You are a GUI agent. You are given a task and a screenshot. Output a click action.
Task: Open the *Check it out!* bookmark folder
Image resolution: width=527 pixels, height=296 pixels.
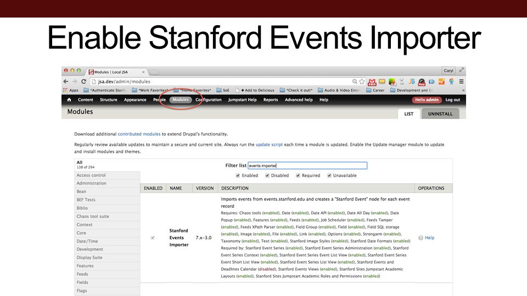[296, 90]
